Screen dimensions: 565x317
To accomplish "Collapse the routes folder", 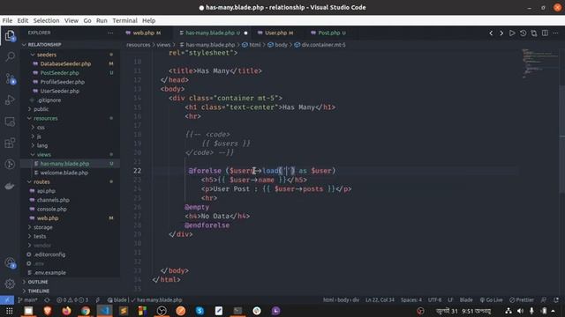I will click(41, 182).
